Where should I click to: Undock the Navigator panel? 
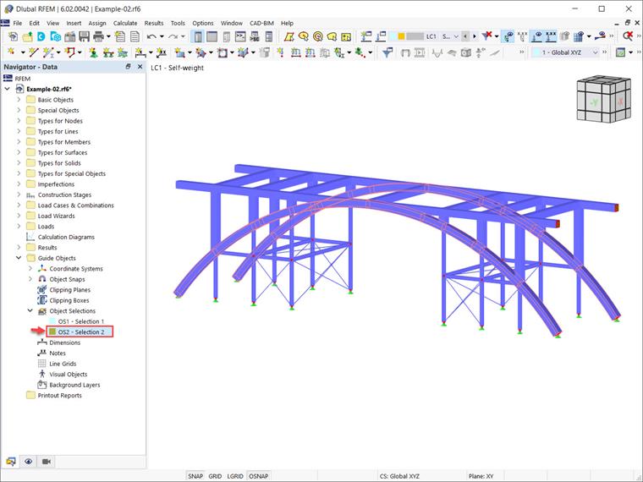pyautogui.click(x=128, y=67)
